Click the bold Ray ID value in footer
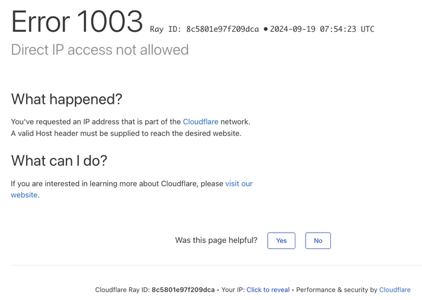 click(x=183, y=290)
